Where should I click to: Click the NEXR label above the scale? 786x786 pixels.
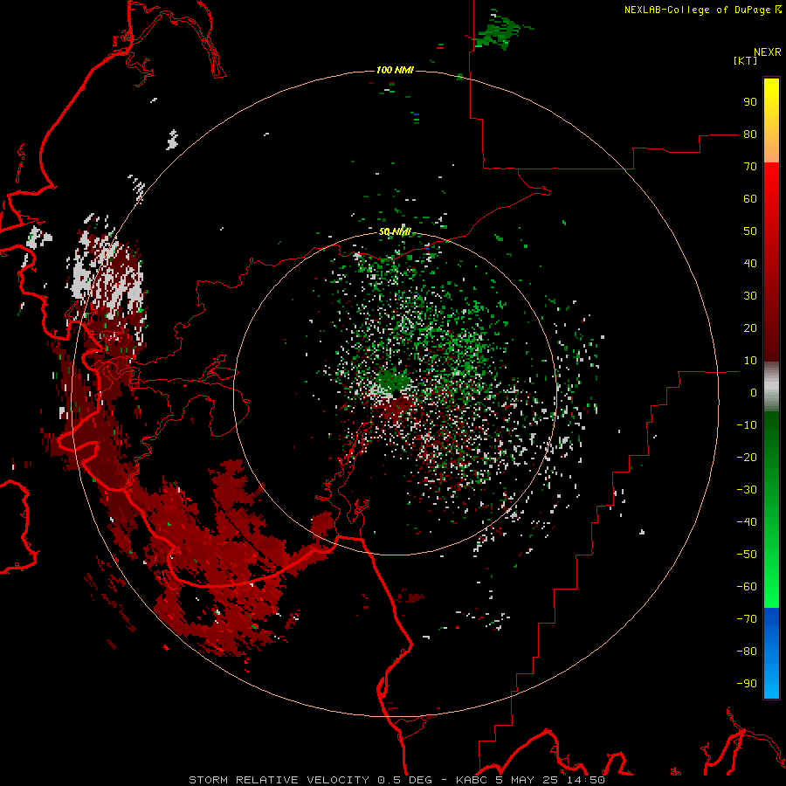[768, 52]
